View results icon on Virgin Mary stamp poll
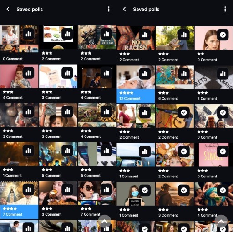 pos(28,189)
